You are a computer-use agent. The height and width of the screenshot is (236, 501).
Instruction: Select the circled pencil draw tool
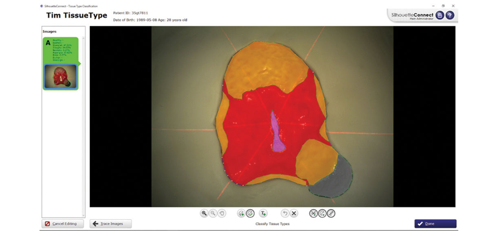(331, 213)
